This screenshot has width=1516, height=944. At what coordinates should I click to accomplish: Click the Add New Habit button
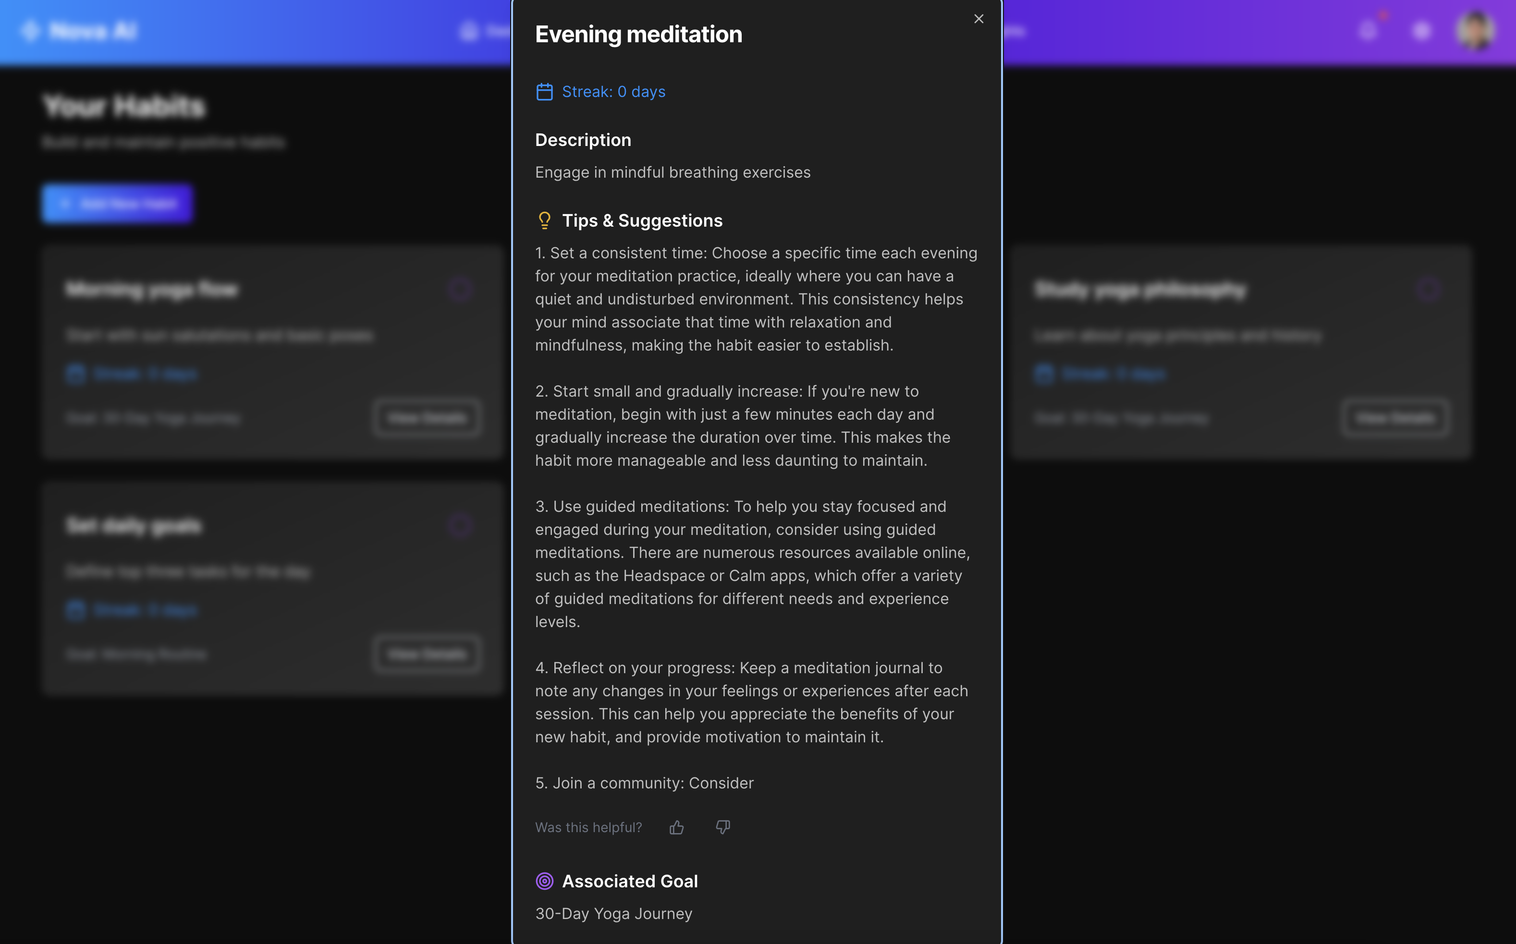[x=117, y=203]
